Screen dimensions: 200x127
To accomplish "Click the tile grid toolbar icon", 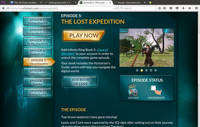I will click(x=171, y=8).
